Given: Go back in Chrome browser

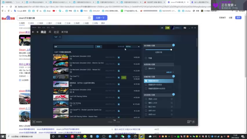Looking at the screenshot, I should [2, 6].
